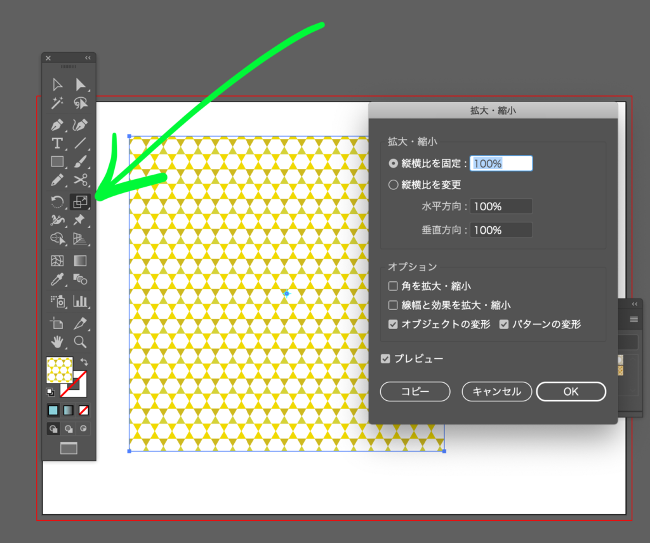Choose the Column Graph tool

coord(80,301)
